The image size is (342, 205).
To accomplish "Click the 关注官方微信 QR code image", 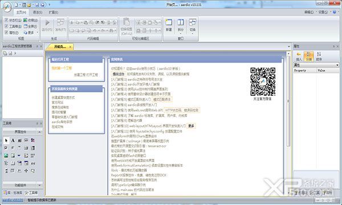I will [263, 81].
